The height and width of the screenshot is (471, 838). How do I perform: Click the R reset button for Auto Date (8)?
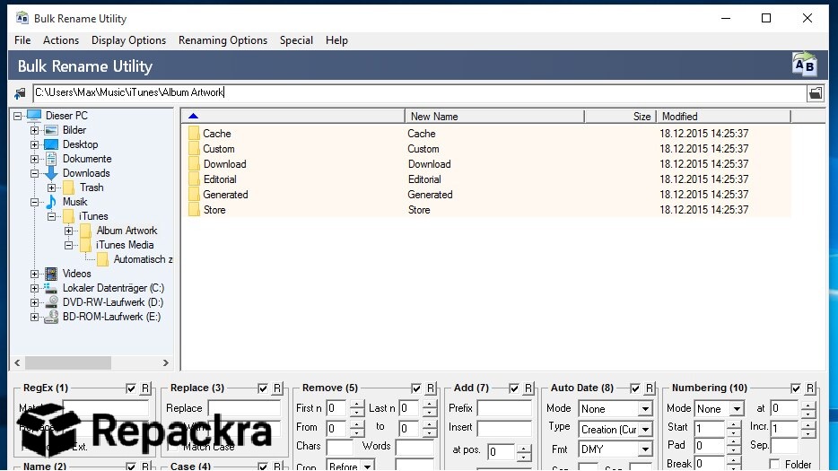click(x=650, y=388)
